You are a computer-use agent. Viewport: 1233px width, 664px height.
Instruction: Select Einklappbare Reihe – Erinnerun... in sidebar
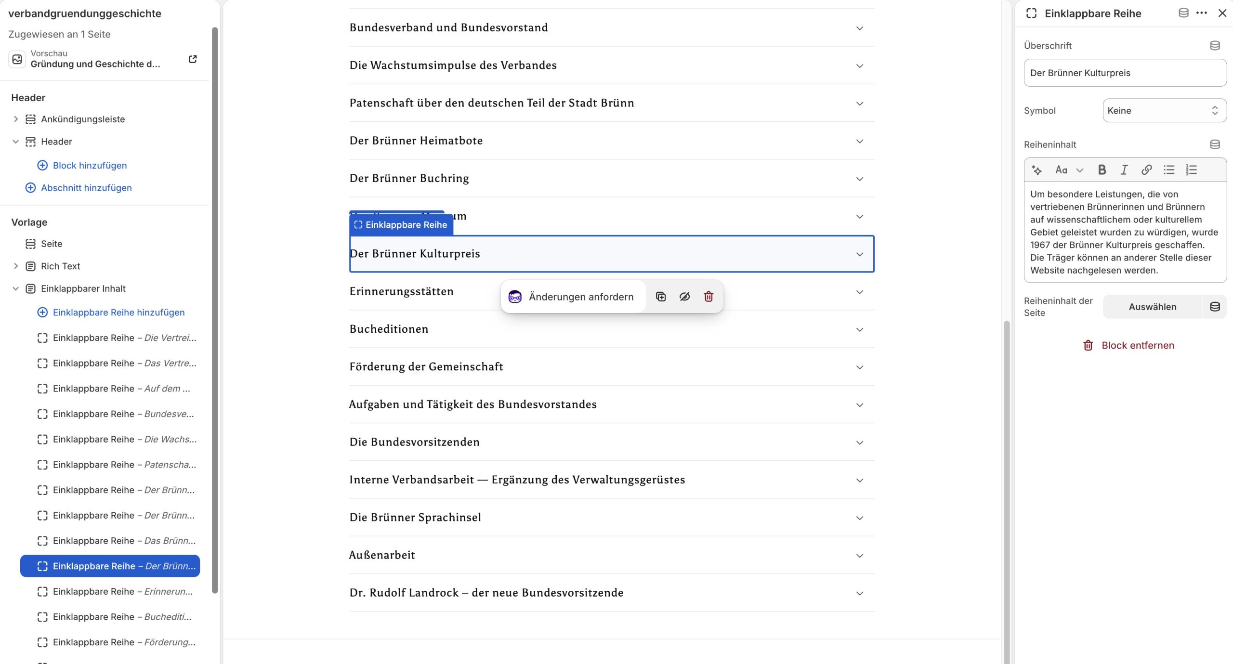[x=122, y=591]
